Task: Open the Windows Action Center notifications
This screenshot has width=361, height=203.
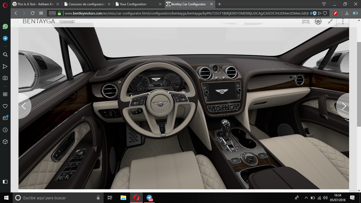Action: tap(352, 198)
